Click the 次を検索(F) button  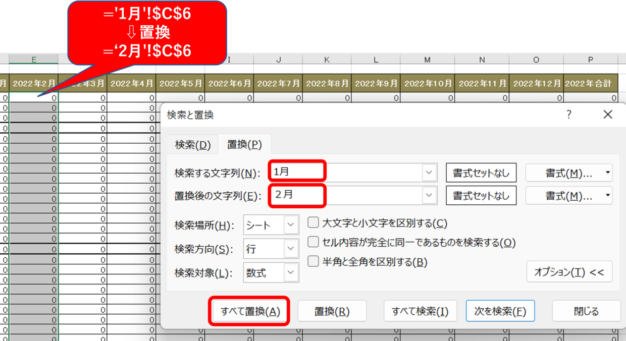click(500, 311)
